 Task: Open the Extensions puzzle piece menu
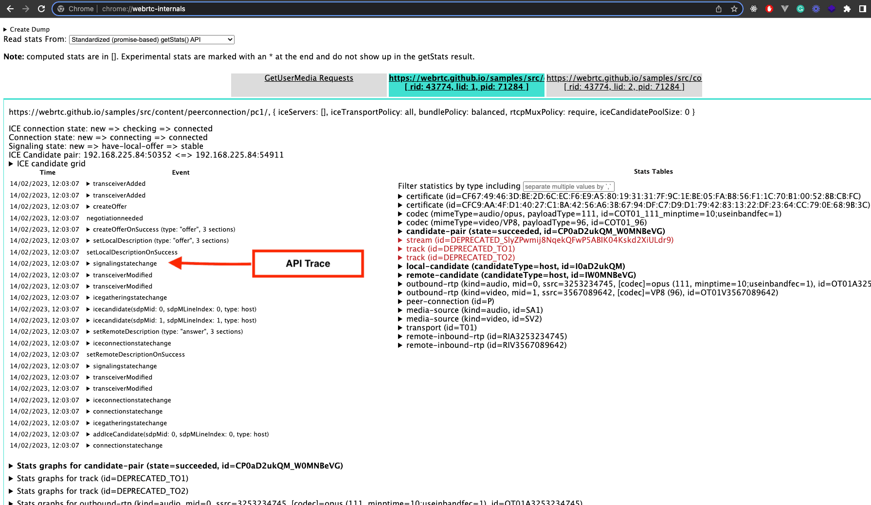(847, 9)
